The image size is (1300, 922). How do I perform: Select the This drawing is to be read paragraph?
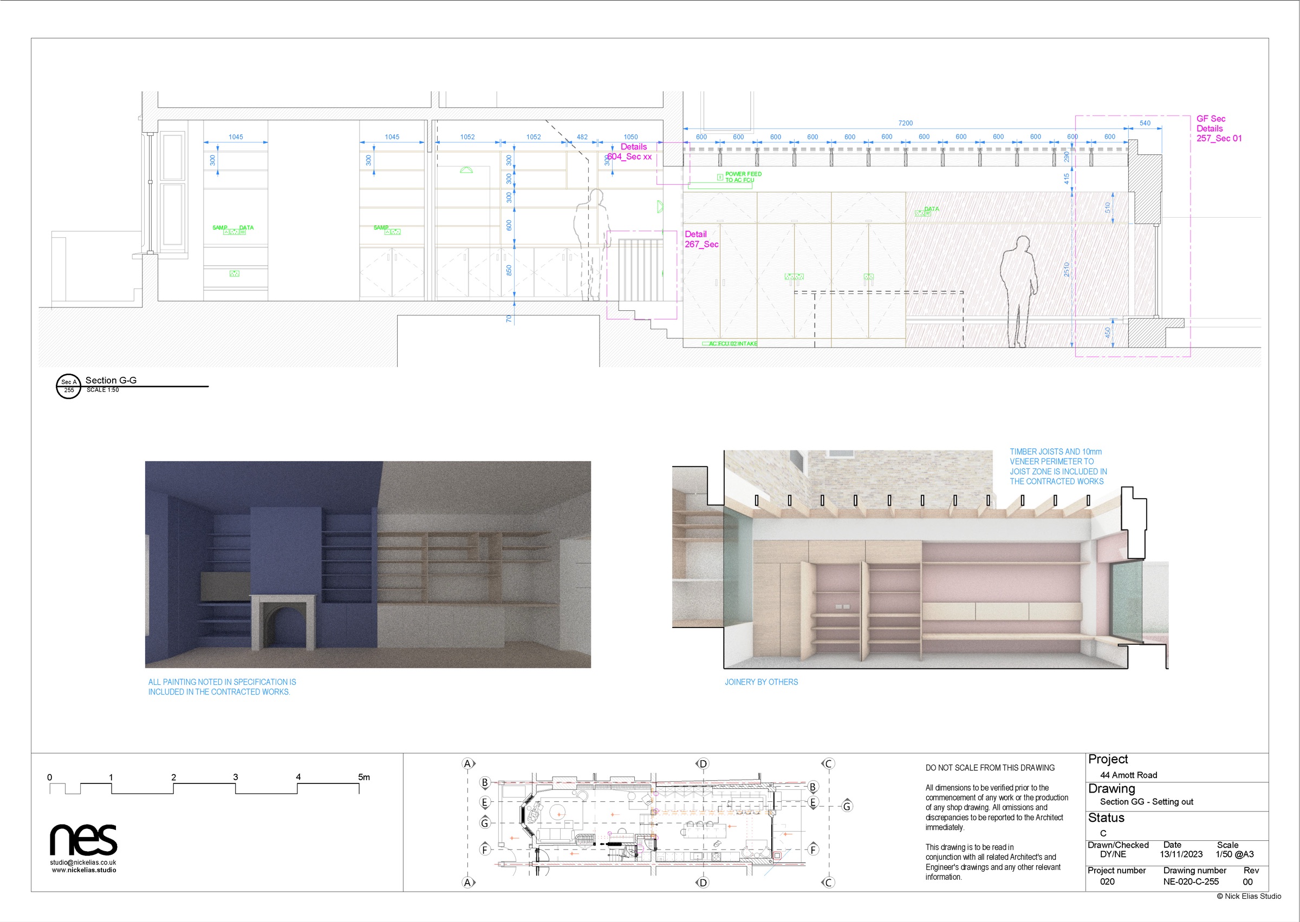(x=993, y=862)
